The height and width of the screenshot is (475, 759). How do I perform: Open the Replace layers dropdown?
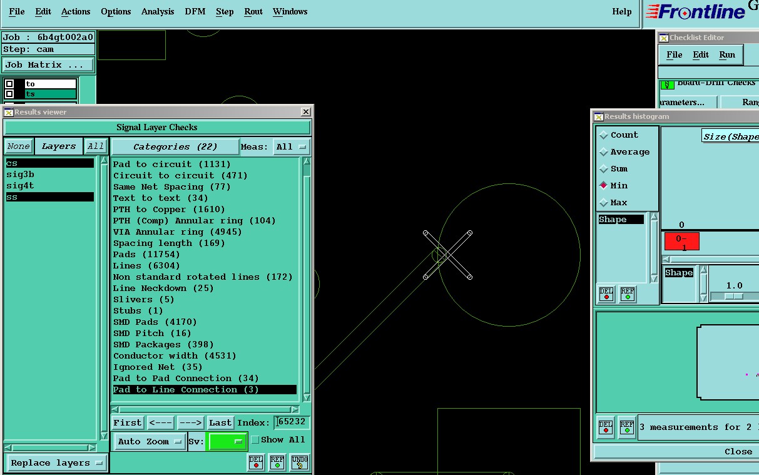(56, 463)
